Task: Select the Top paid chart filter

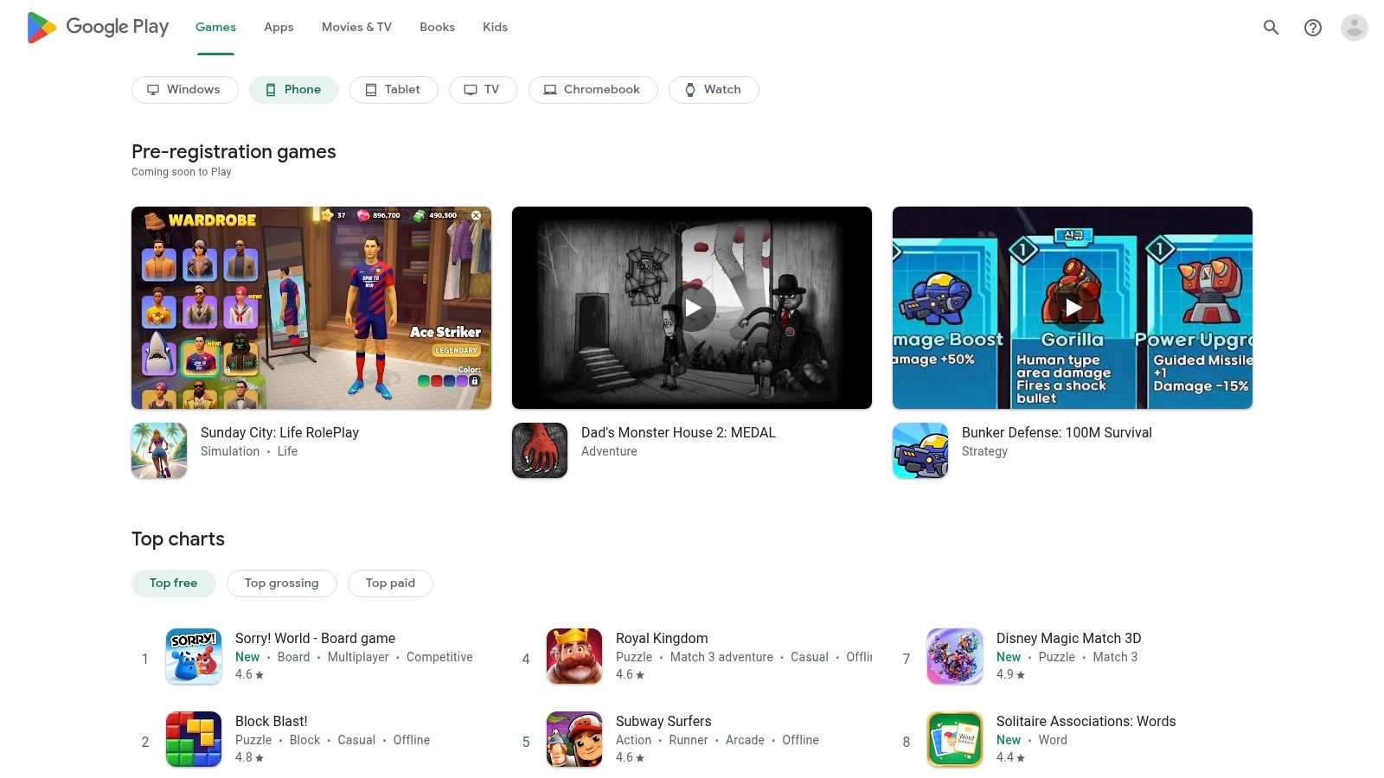Action: [390, 583]
